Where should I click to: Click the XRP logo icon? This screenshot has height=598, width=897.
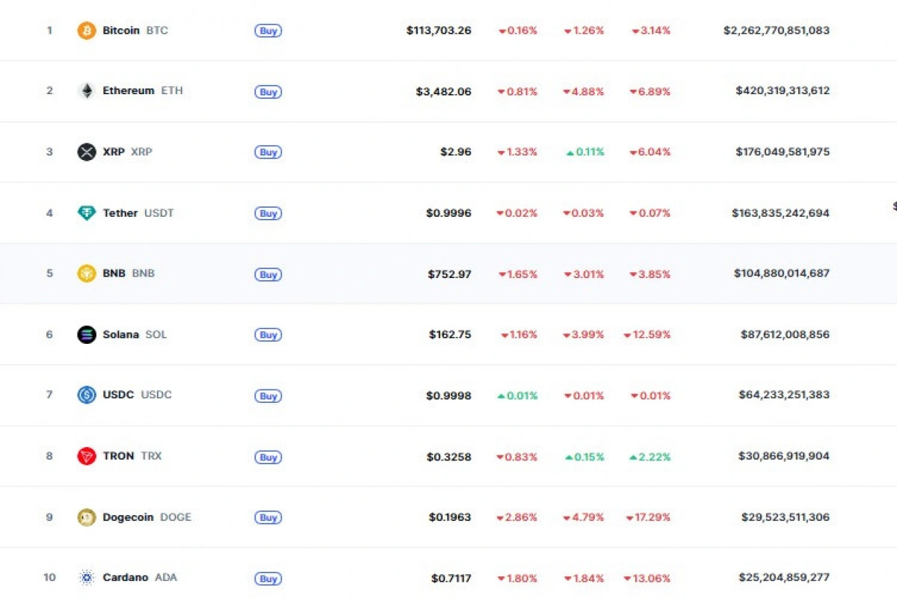pyautogui.click(x=87, y=152)
